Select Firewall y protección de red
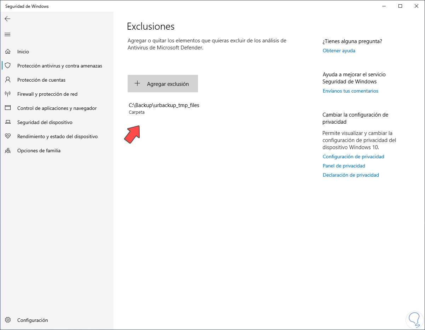 click(47, 94)
